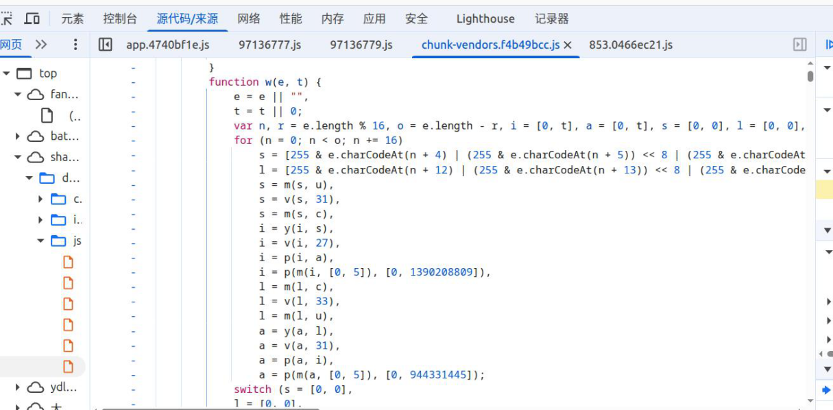833x410 pixels.
Task: Click the code line 'a = y(a, l),'
Action: tap(296, 331)
